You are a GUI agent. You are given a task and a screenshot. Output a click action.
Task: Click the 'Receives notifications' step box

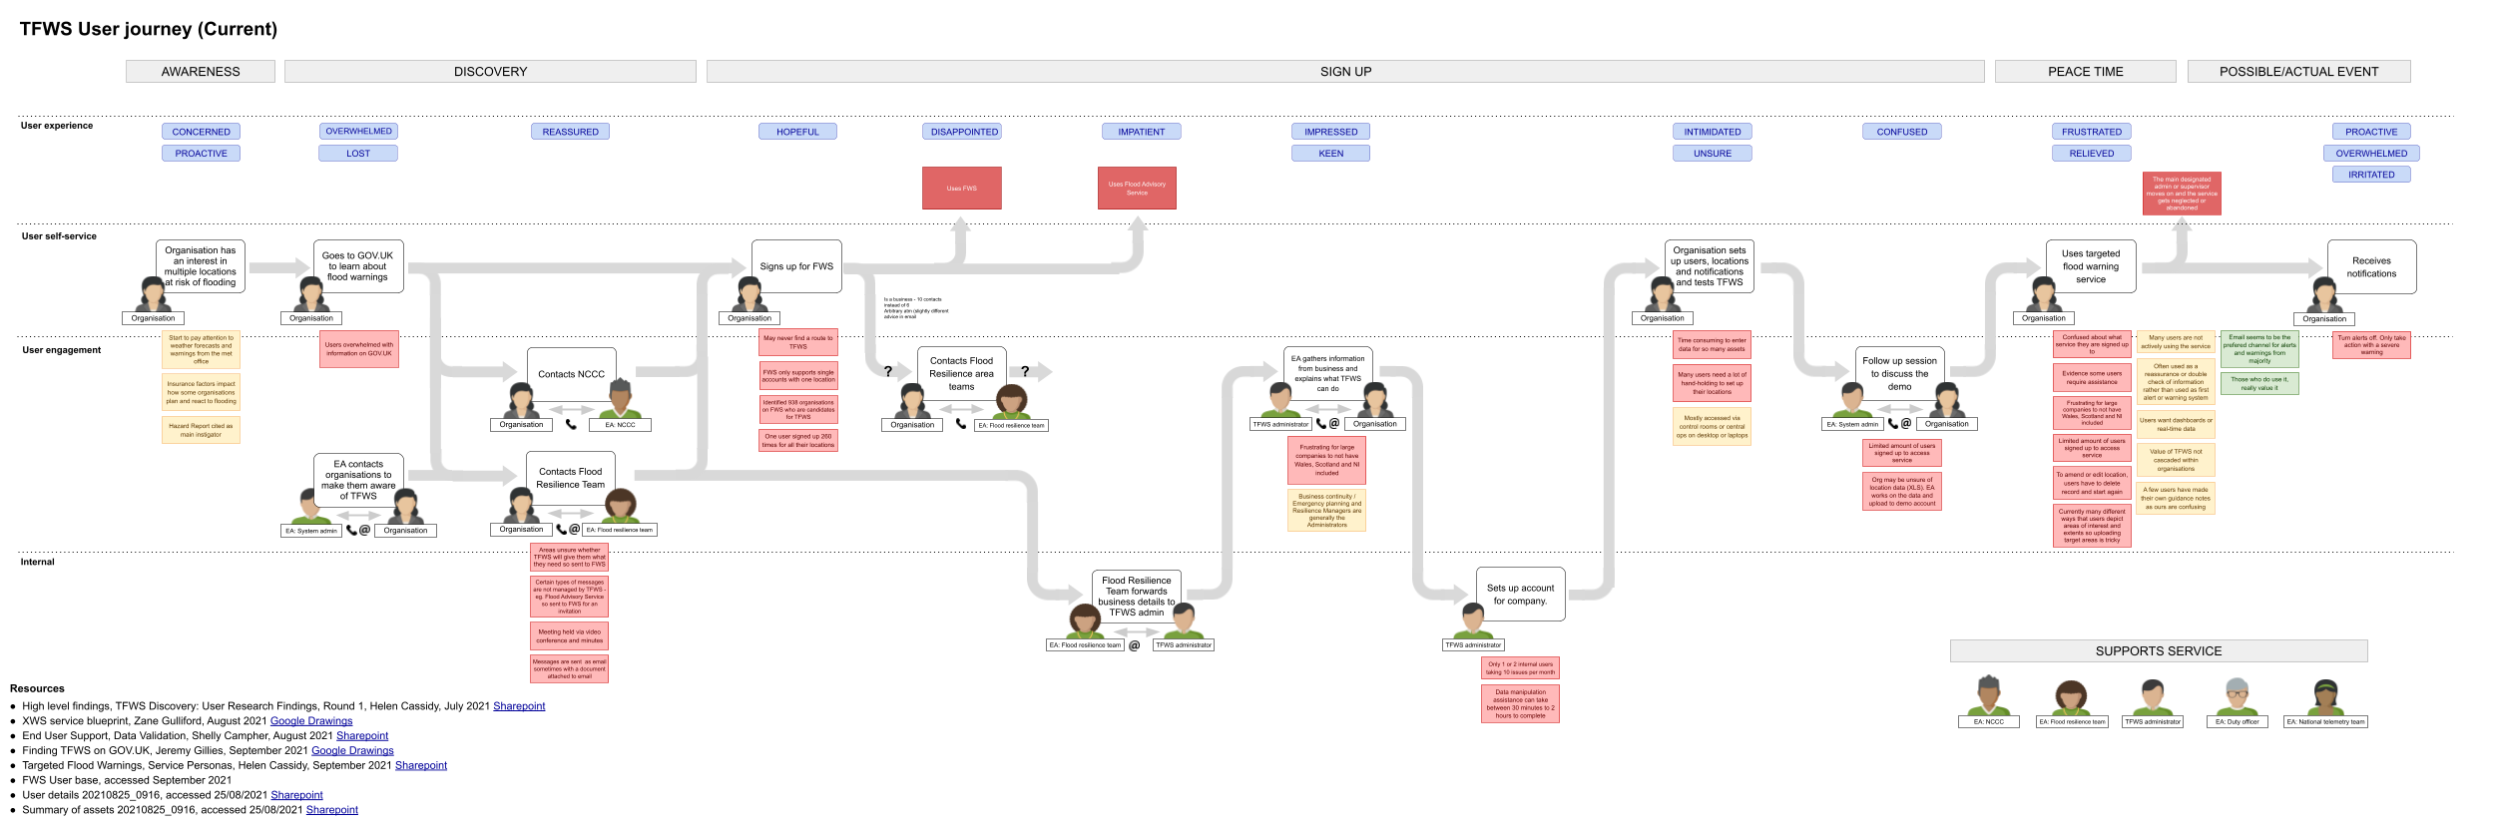[x=2371, y=267]
